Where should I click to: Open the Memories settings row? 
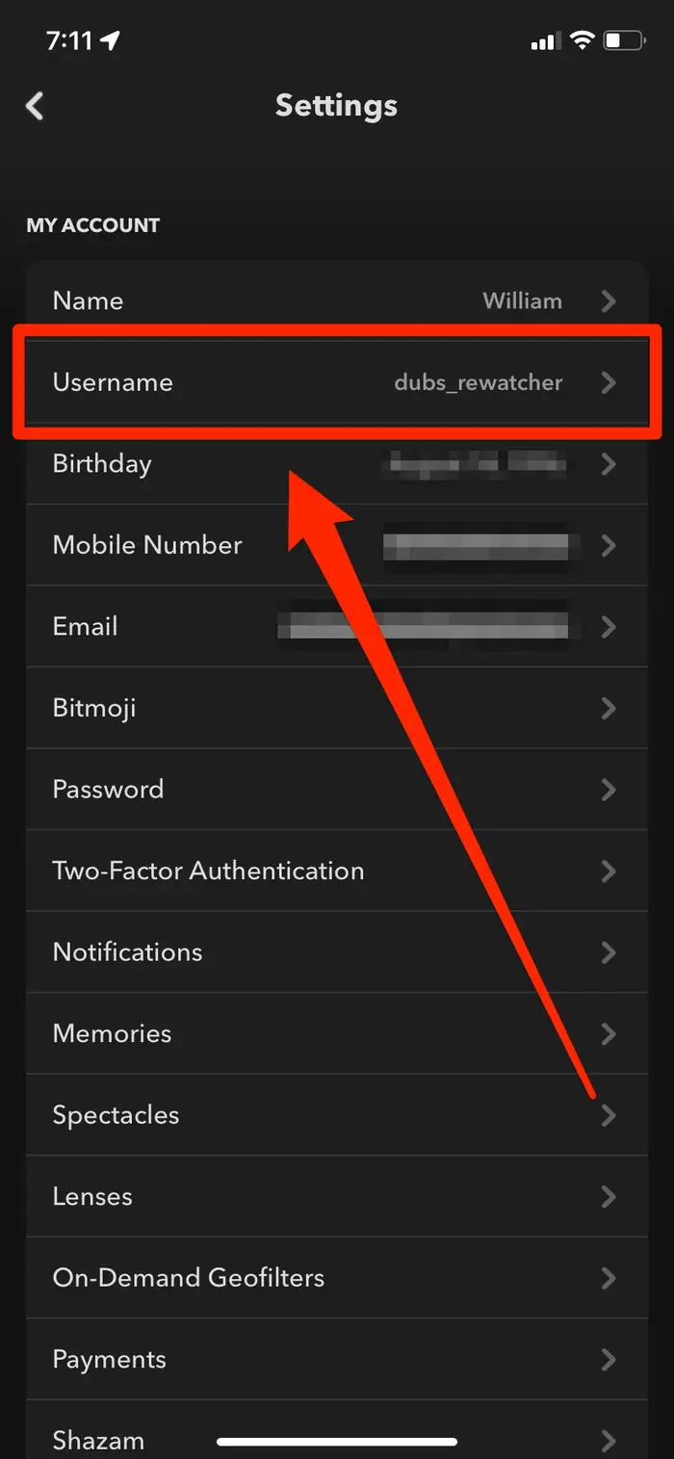(x=337, y=1033)
